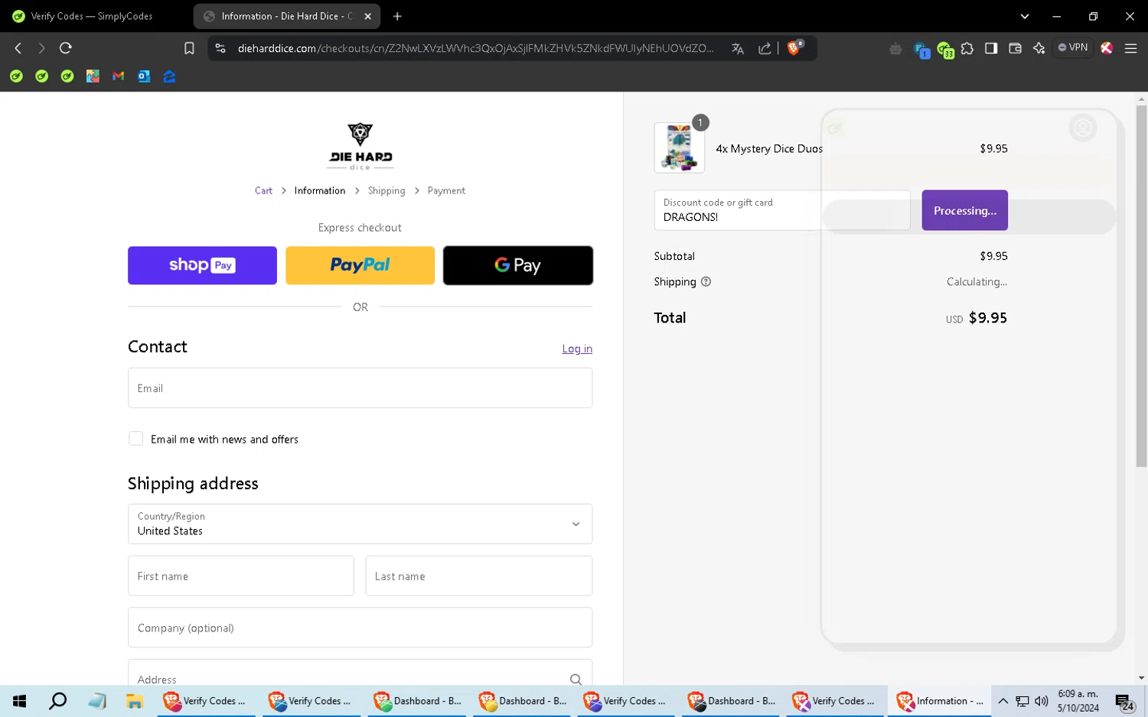Viewport: 1148px width, 717px height.
Task: Open Leo AI sparkle icon
Action: tap(1039, 48)
